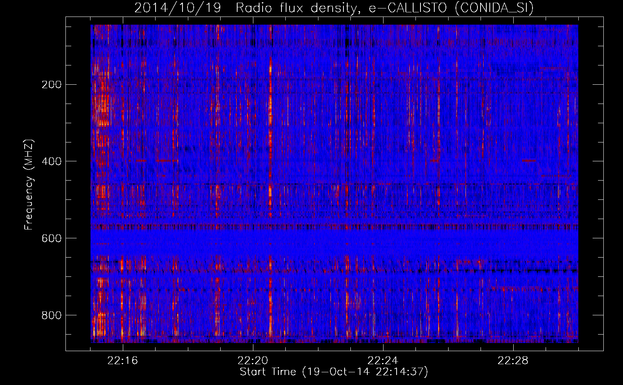Click the 22:20 time tick label
Screen dimensions: 623x385
pos(253,361)
